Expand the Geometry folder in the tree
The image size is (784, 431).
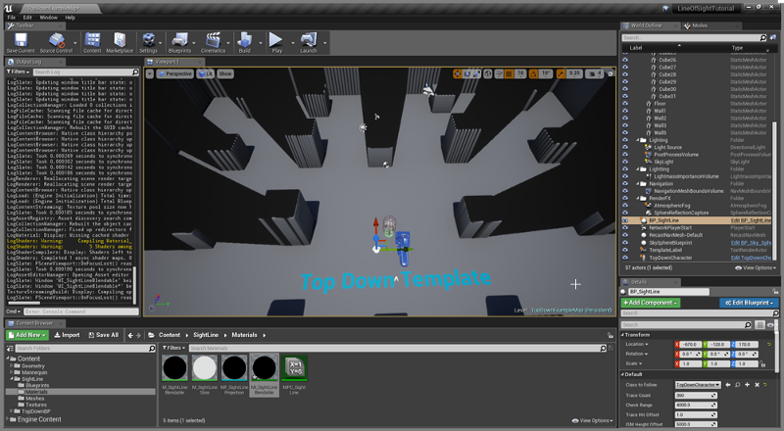(x=11, y=366)
